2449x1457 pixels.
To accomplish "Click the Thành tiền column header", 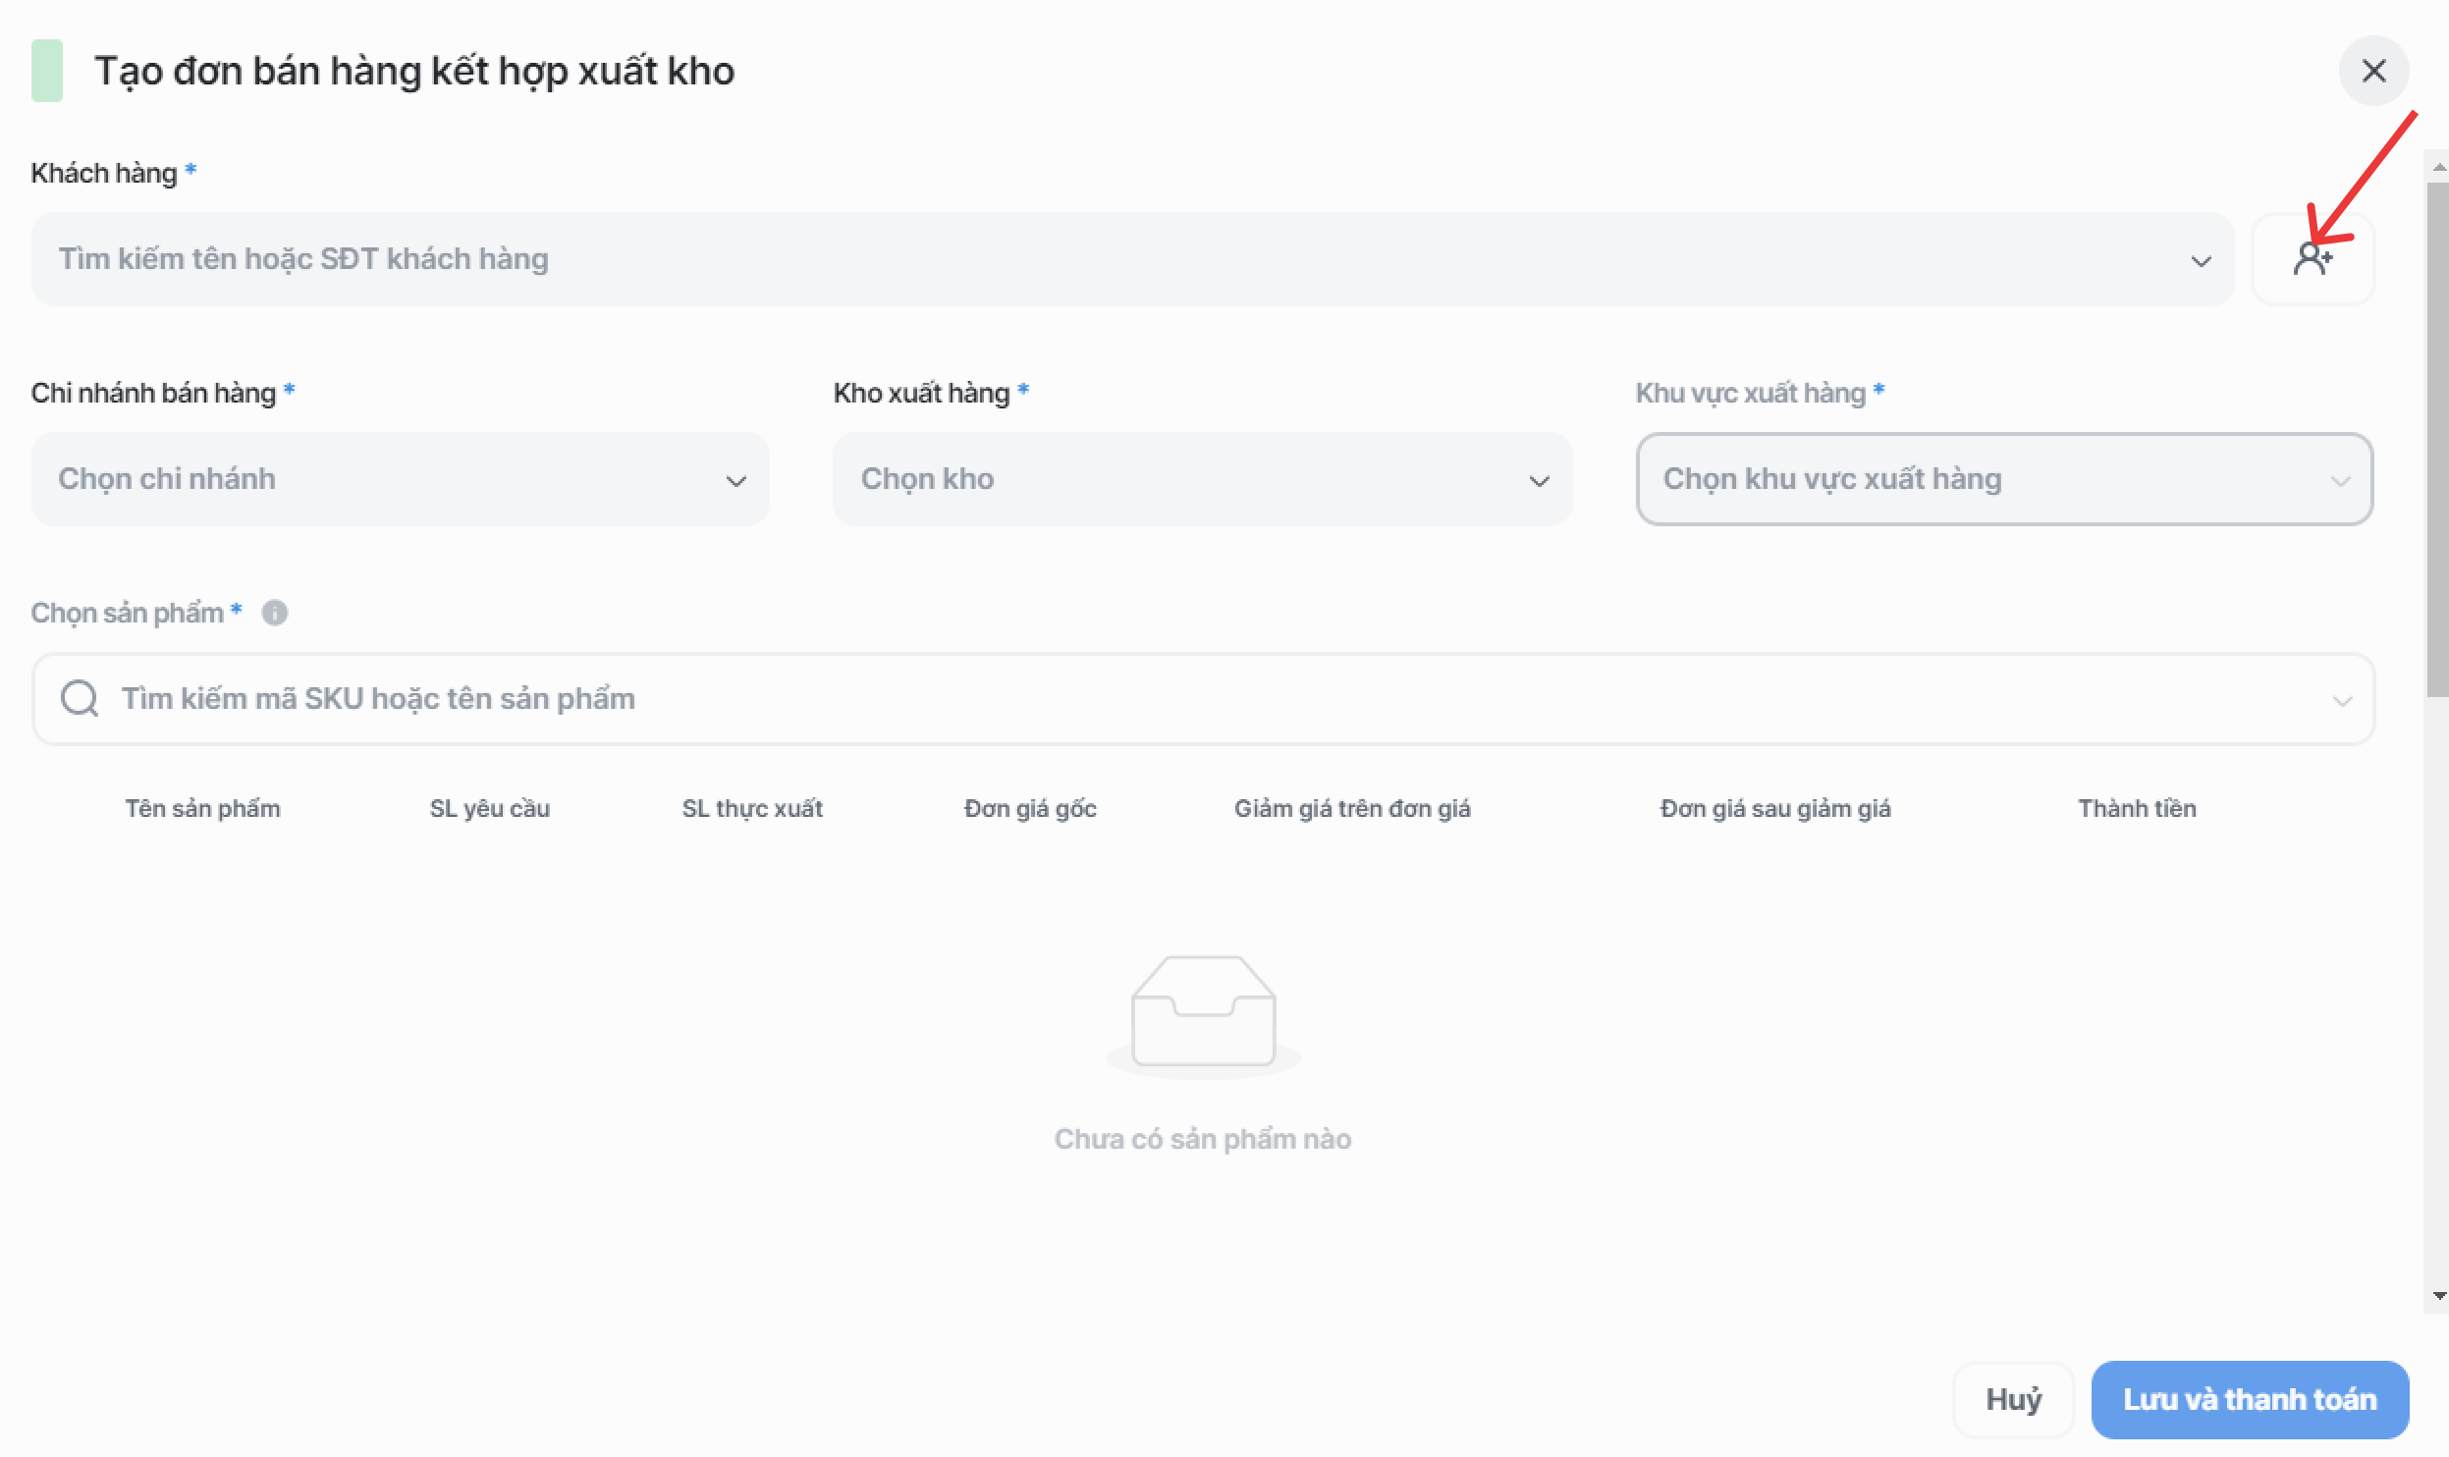I will tap(2137, 808).
